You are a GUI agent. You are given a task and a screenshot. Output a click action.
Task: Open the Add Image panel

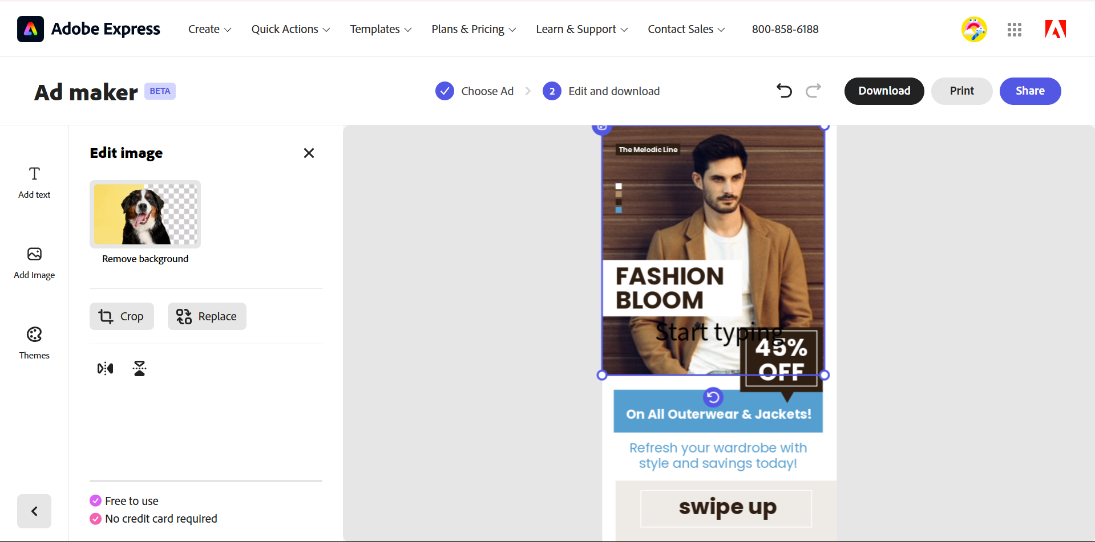[x=34, y=262]
